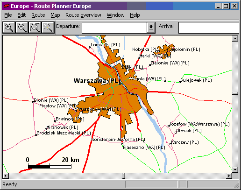Click the horizontal scrollbar right arrow
Screen dimensions: 241x190
tap(229, 176)
